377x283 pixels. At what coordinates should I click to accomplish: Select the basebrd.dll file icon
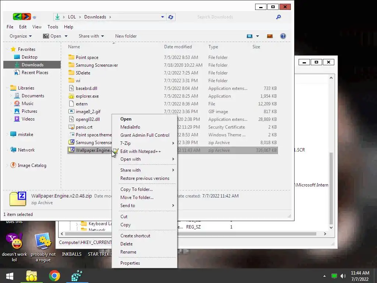click(71, 88)
